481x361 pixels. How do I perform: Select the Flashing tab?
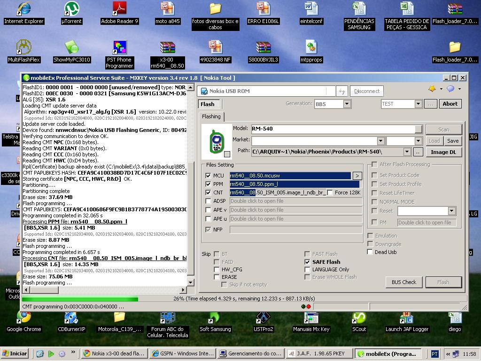tap(211, 116)
